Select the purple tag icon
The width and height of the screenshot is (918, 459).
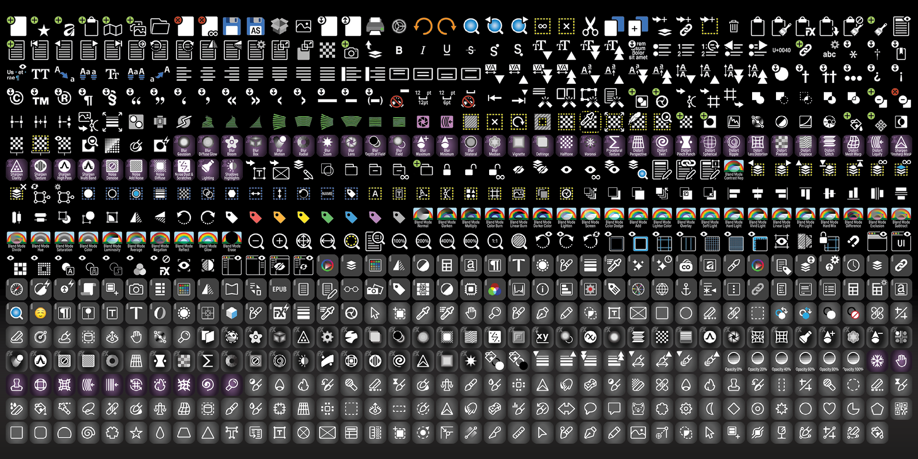(375, 218)
